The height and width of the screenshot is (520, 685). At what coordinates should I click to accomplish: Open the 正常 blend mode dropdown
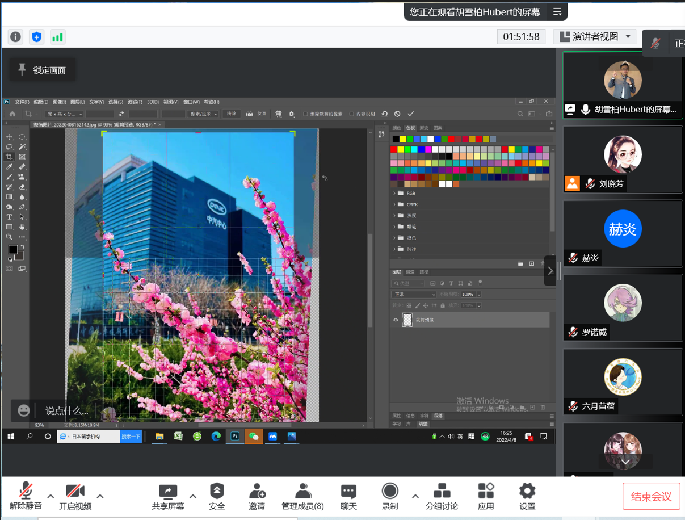(x=414, y=295)
